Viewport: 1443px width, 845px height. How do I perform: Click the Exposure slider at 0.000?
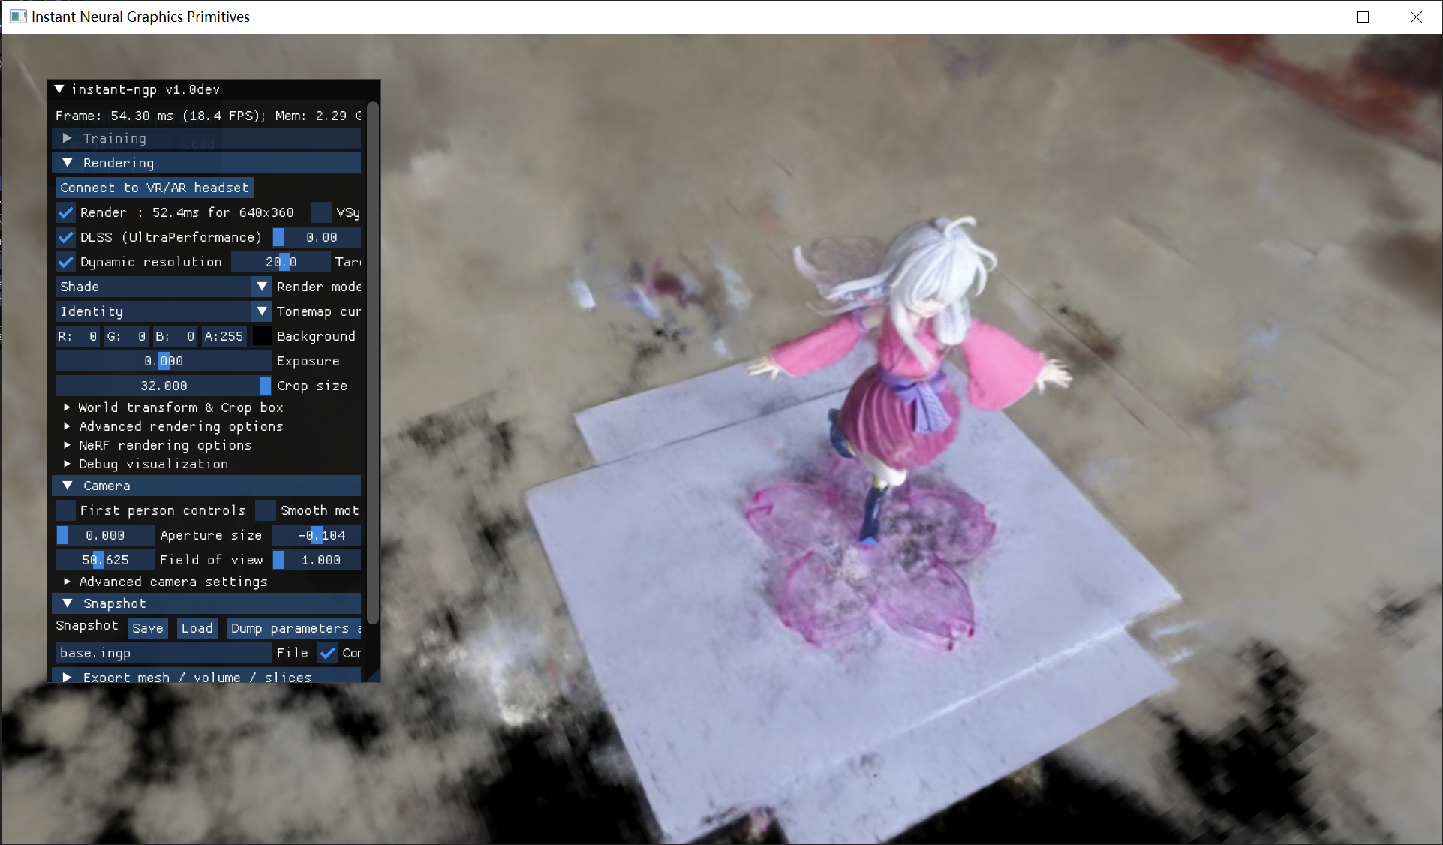(164, 361)
